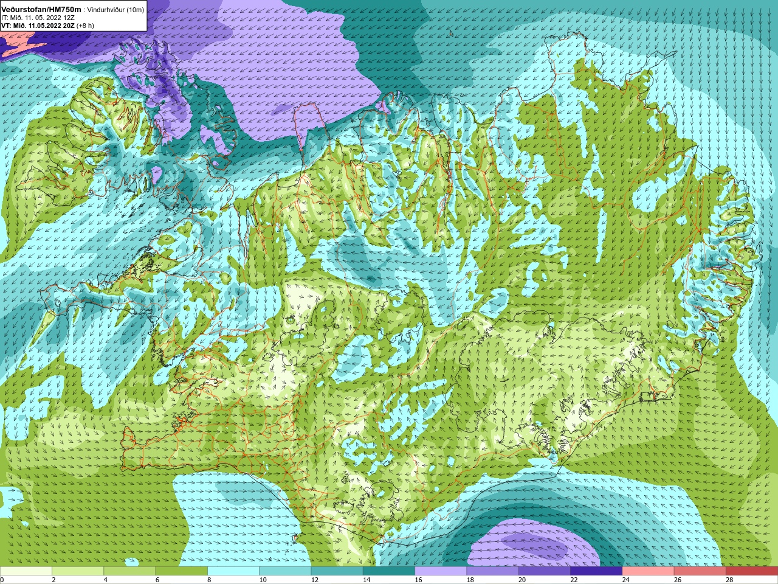Click the 'Vindurhviður (10m)' parameter label

(x=115, y=10)
